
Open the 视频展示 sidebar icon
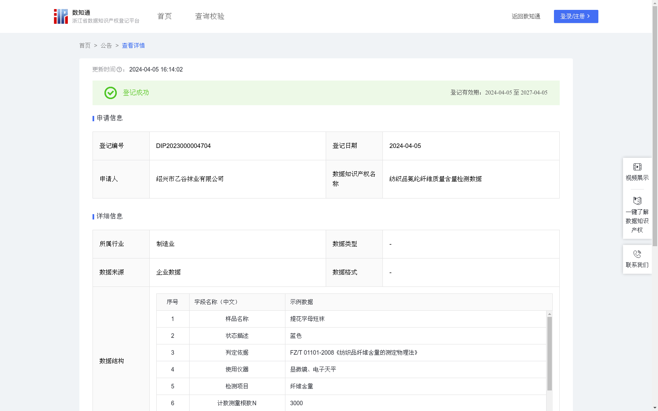[637, 166]
